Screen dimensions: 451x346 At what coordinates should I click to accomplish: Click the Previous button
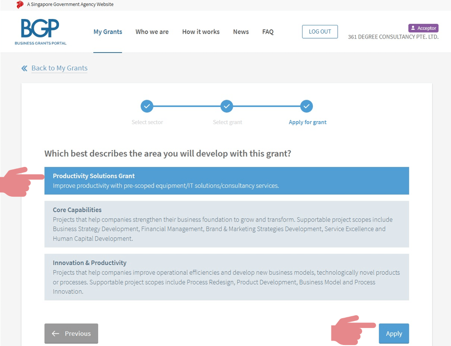[x=71, y=333]
